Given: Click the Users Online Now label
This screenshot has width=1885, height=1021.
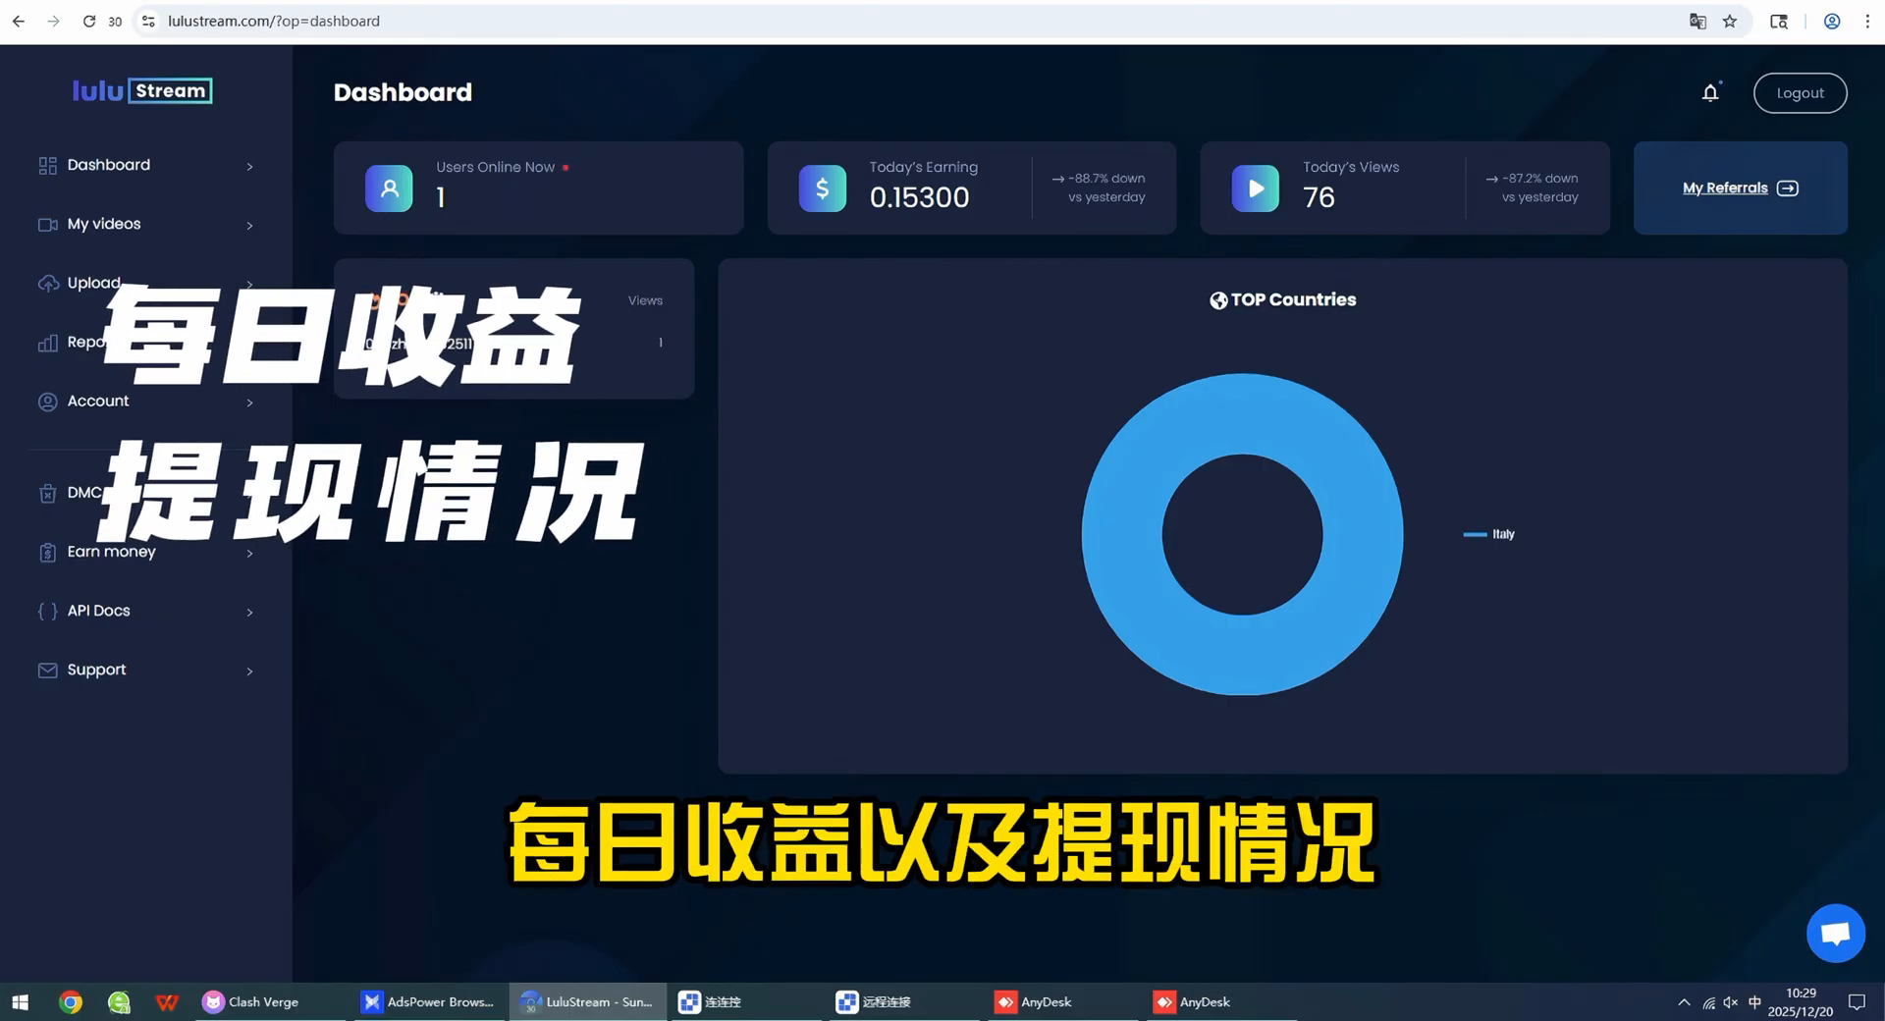Looking at the screenshot, I should [495, 167].
